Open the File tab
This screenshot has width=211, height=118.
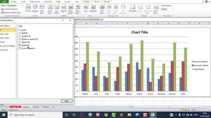pyautogui.click(x=4, y=2)
